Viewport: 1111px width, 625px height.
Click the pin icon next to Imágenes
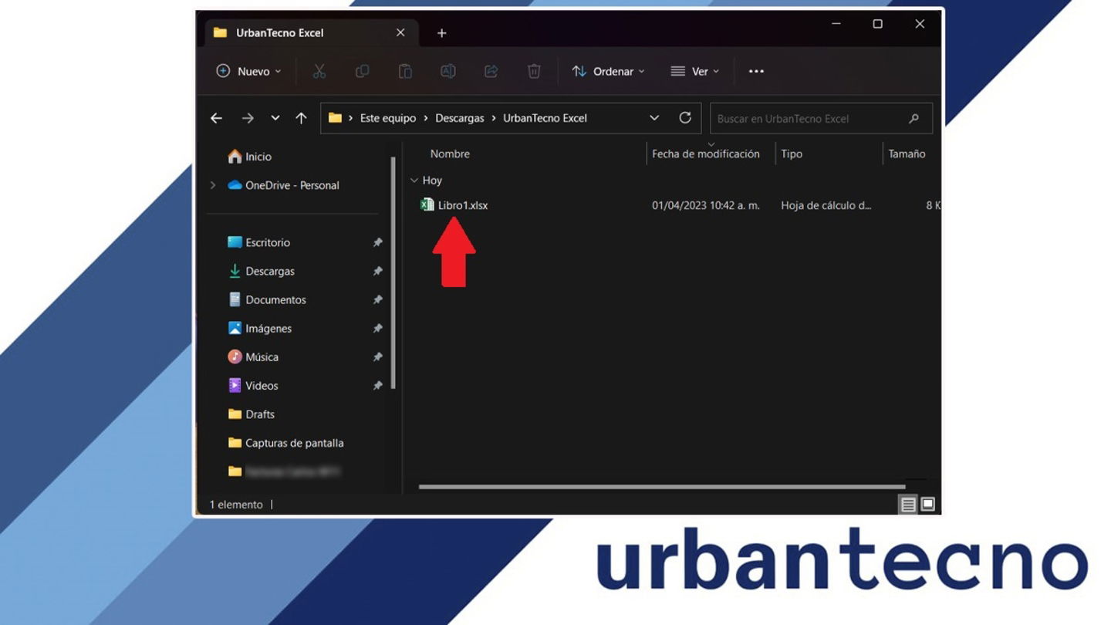377,328
